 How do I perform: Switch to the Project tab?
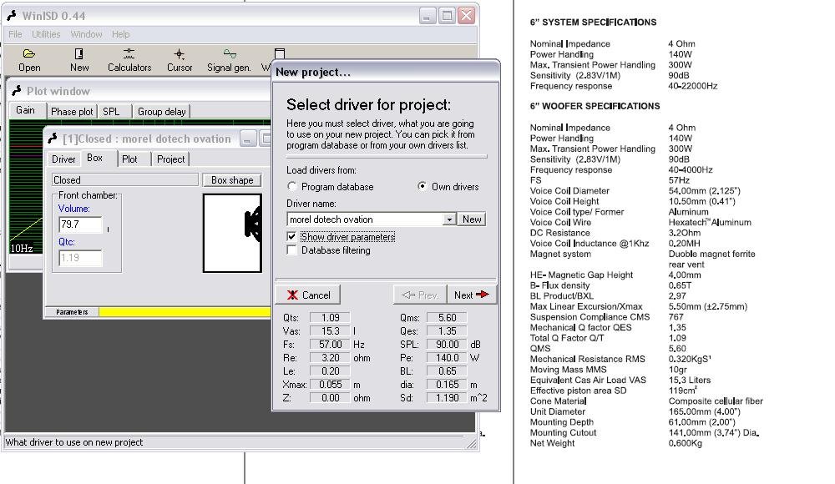pyautogui.click(x=170, y=159)
